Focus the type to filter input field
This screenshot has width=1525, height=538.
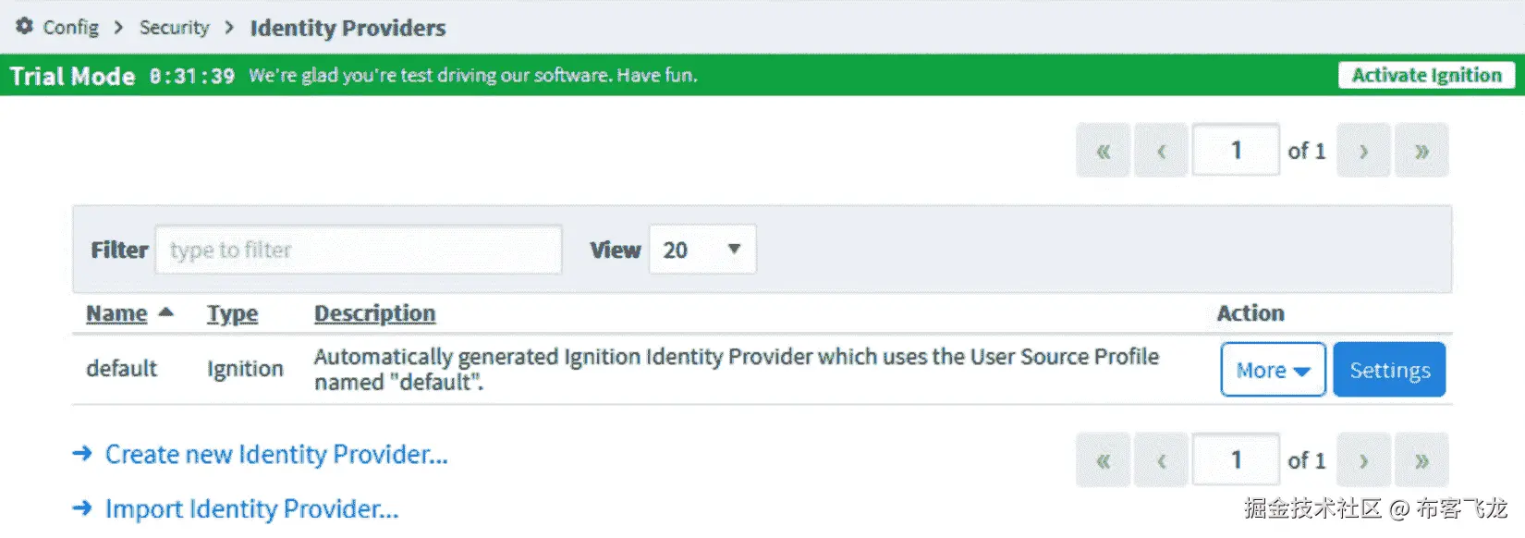pos(359,250)
